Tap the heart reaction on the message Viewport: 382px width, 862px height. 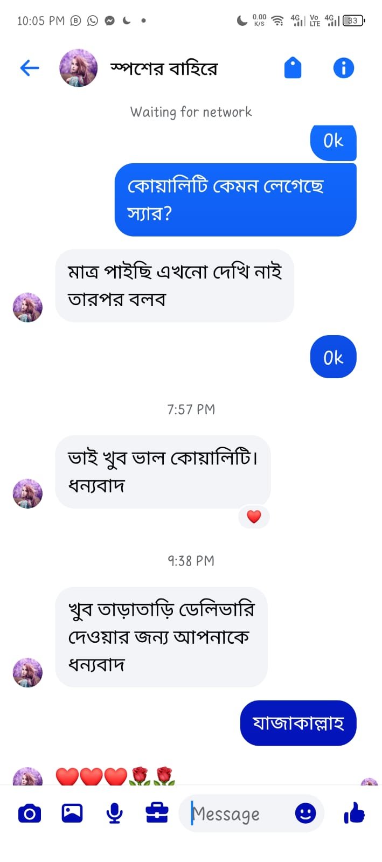click(254, 517)
